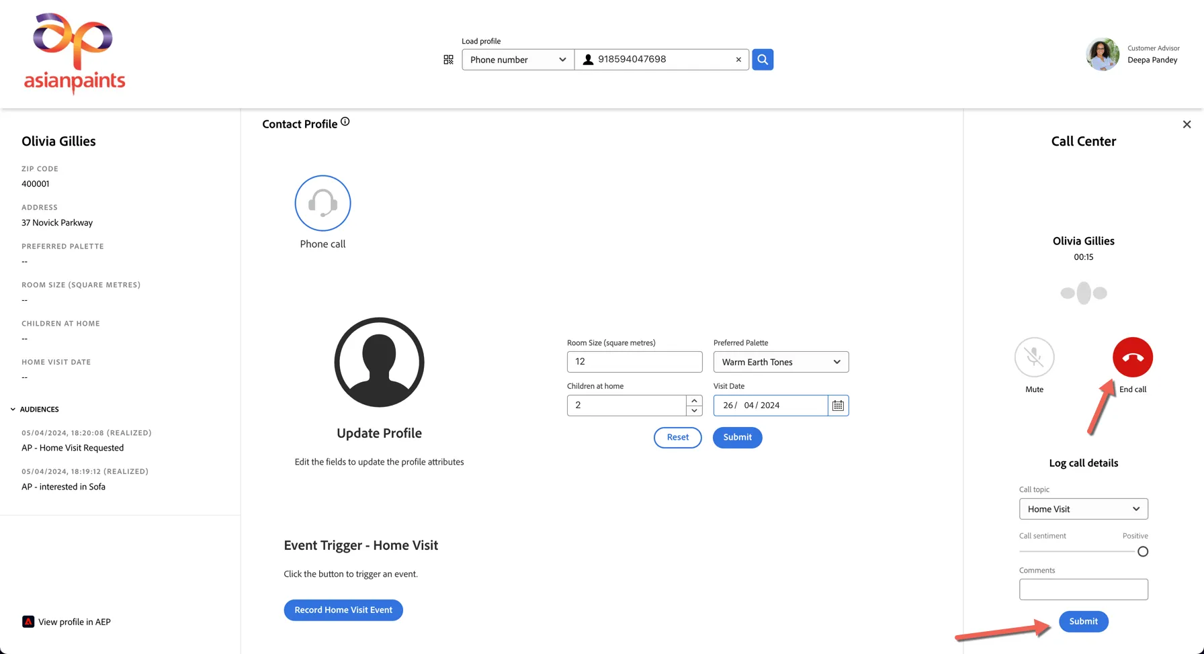The height and width of the screenshot is (654, 1204).
Task: Click the Asian Paints logo
Action: [x=74, y=54]
